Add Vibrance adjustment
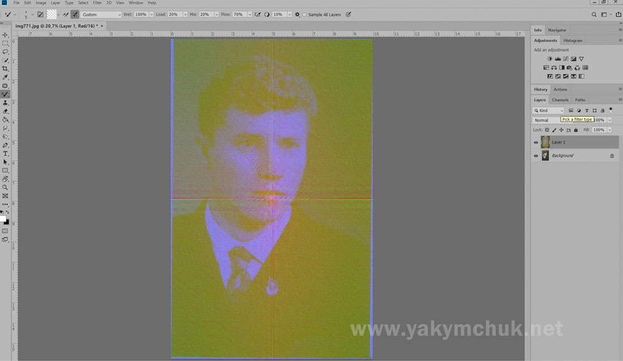 coord(581,59)
